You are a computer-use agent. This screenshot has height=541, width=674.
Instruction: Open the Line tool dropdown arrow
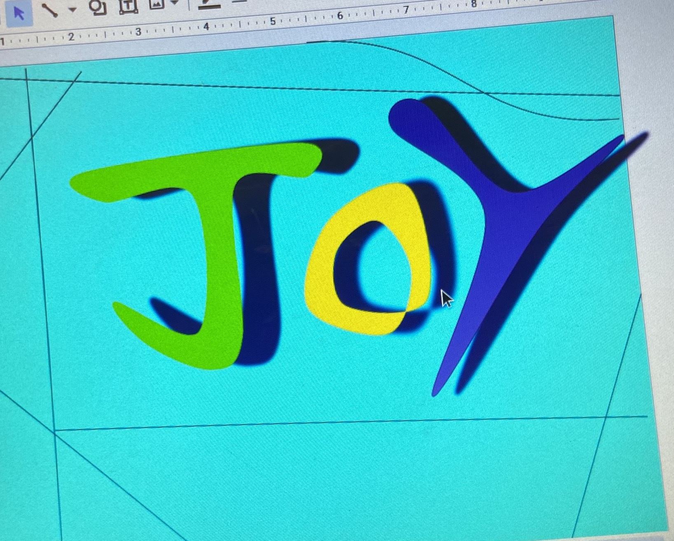[x=73, y=9]
